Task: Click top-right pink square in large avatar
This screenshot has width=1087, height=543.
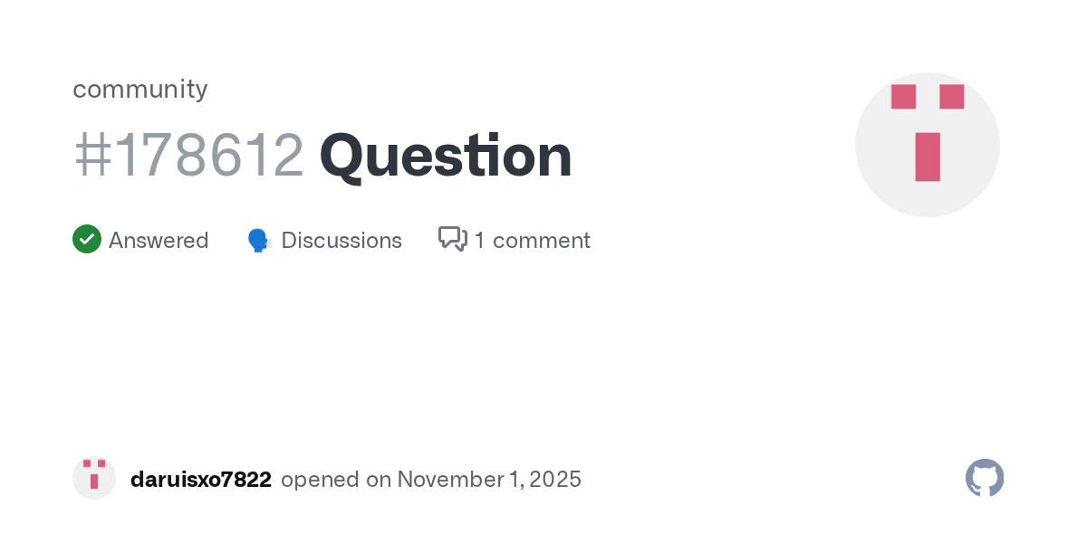Action: [x=951, y=97]
